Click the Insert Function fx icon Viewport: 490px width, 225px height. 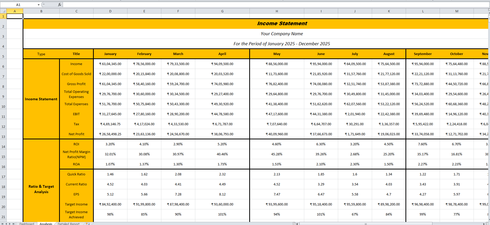click(60, 5)
